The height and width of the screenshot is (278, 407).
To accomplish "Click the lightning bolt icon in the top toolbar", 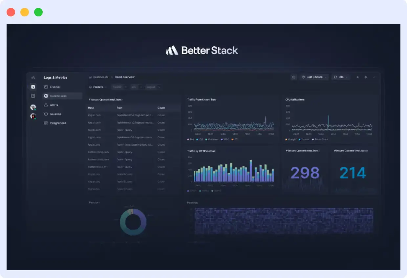I will [366, 77].
